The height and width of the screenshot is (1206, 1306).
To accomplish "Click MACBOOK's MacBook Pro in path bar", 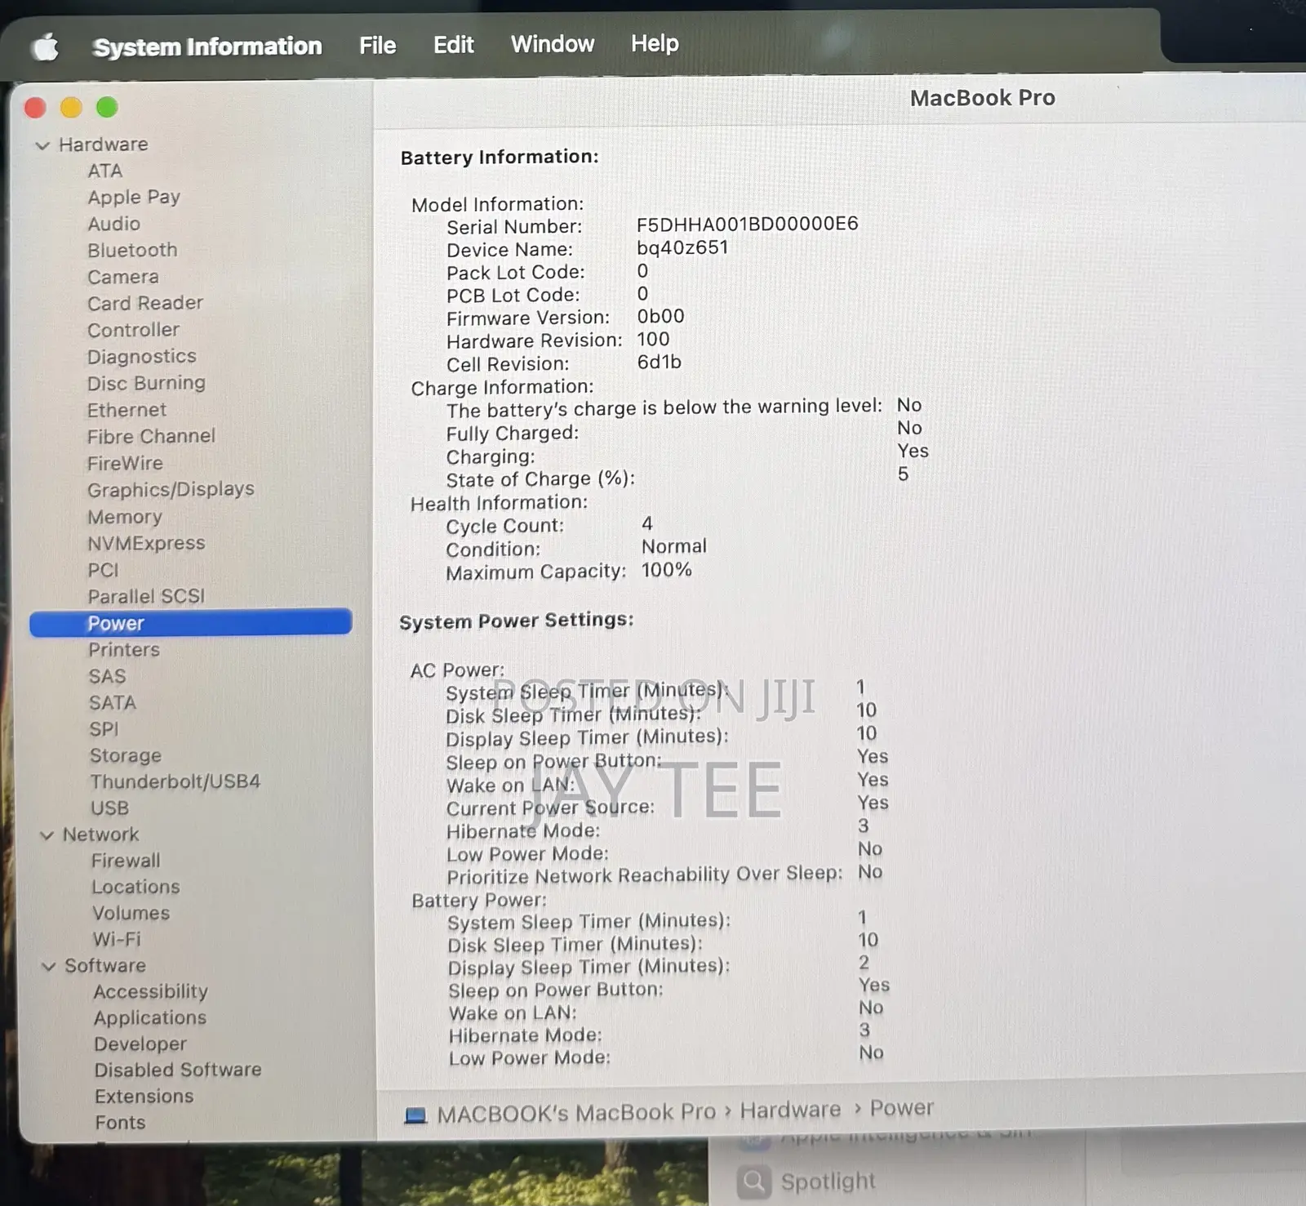I will point(576,1113).
